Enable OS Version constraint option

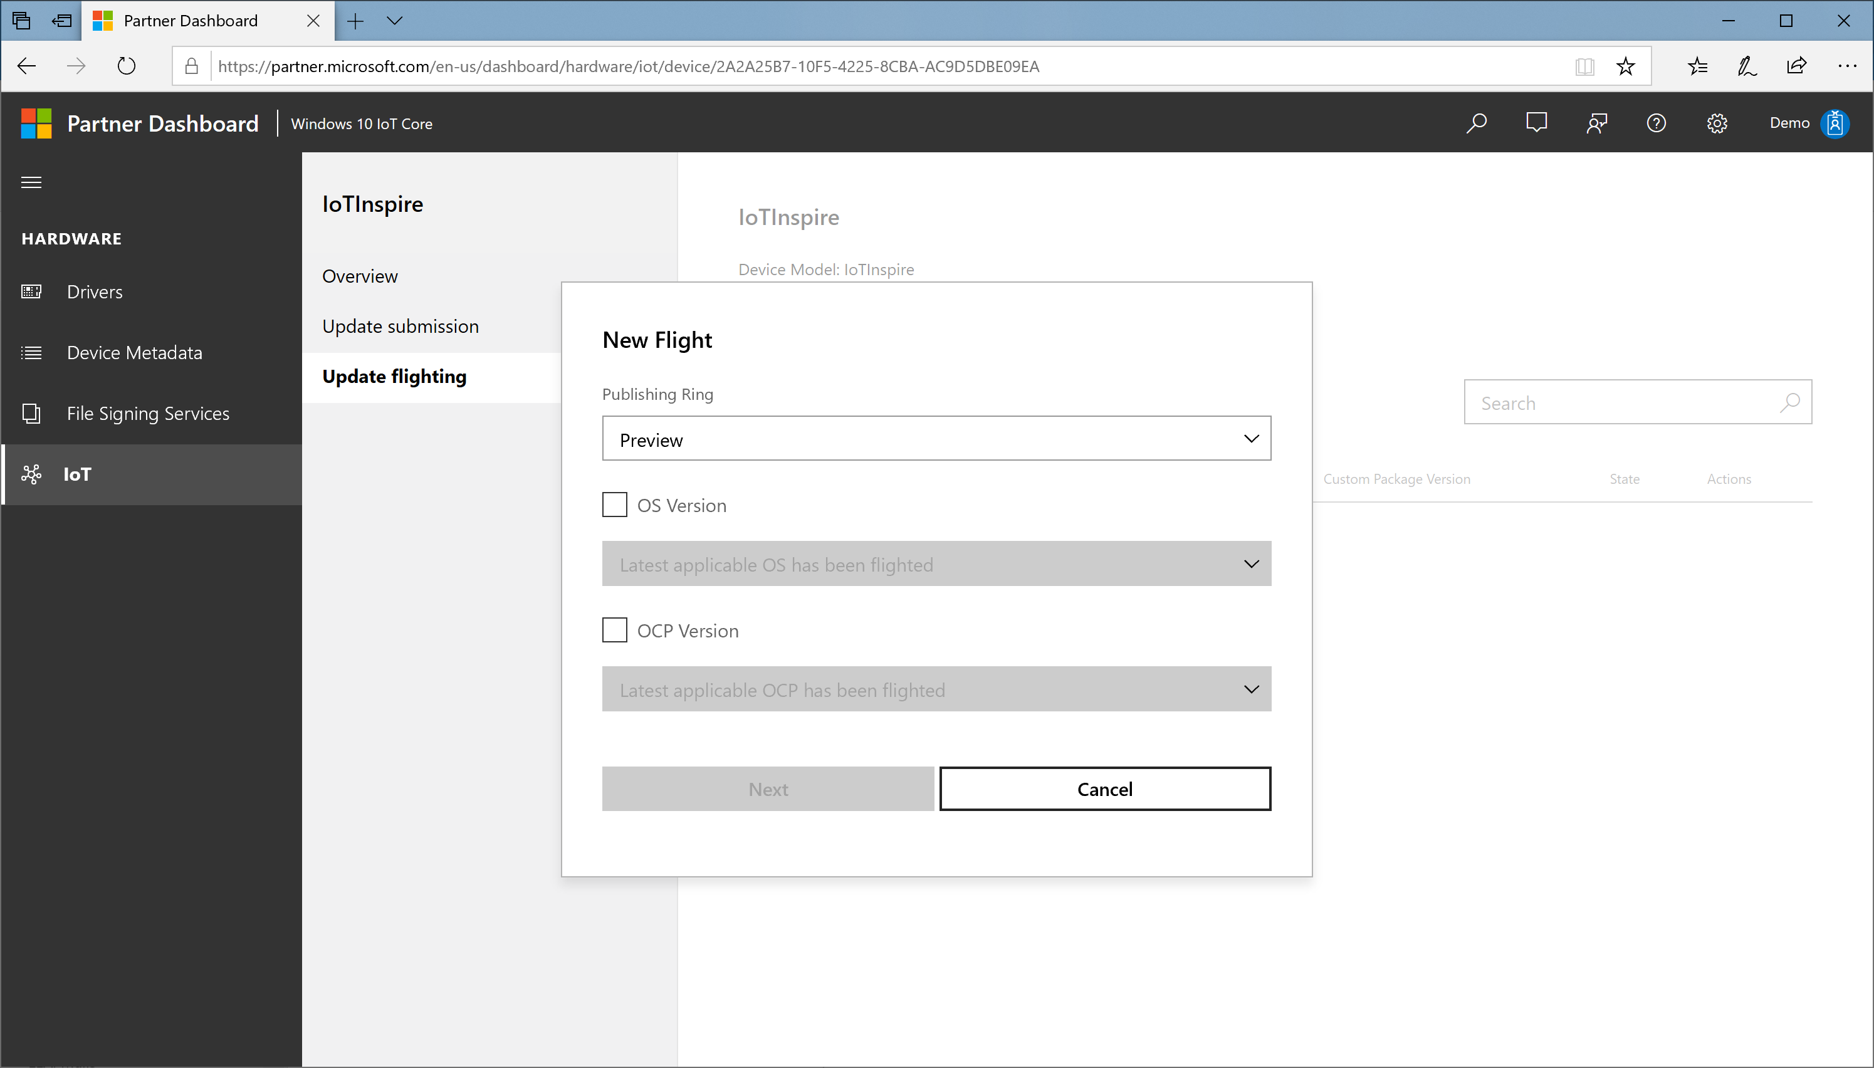615,505
